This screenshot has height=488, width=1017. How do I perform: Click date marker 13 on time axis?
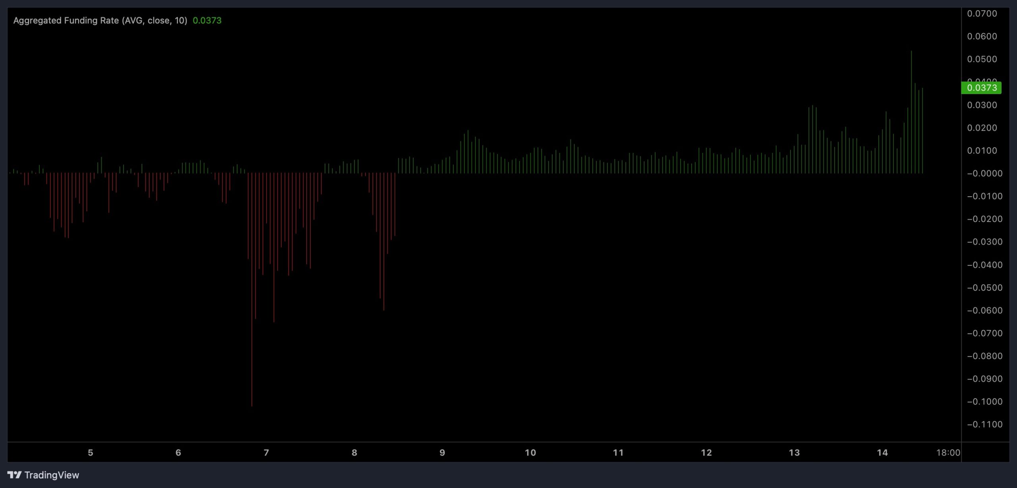pos(794,453)
